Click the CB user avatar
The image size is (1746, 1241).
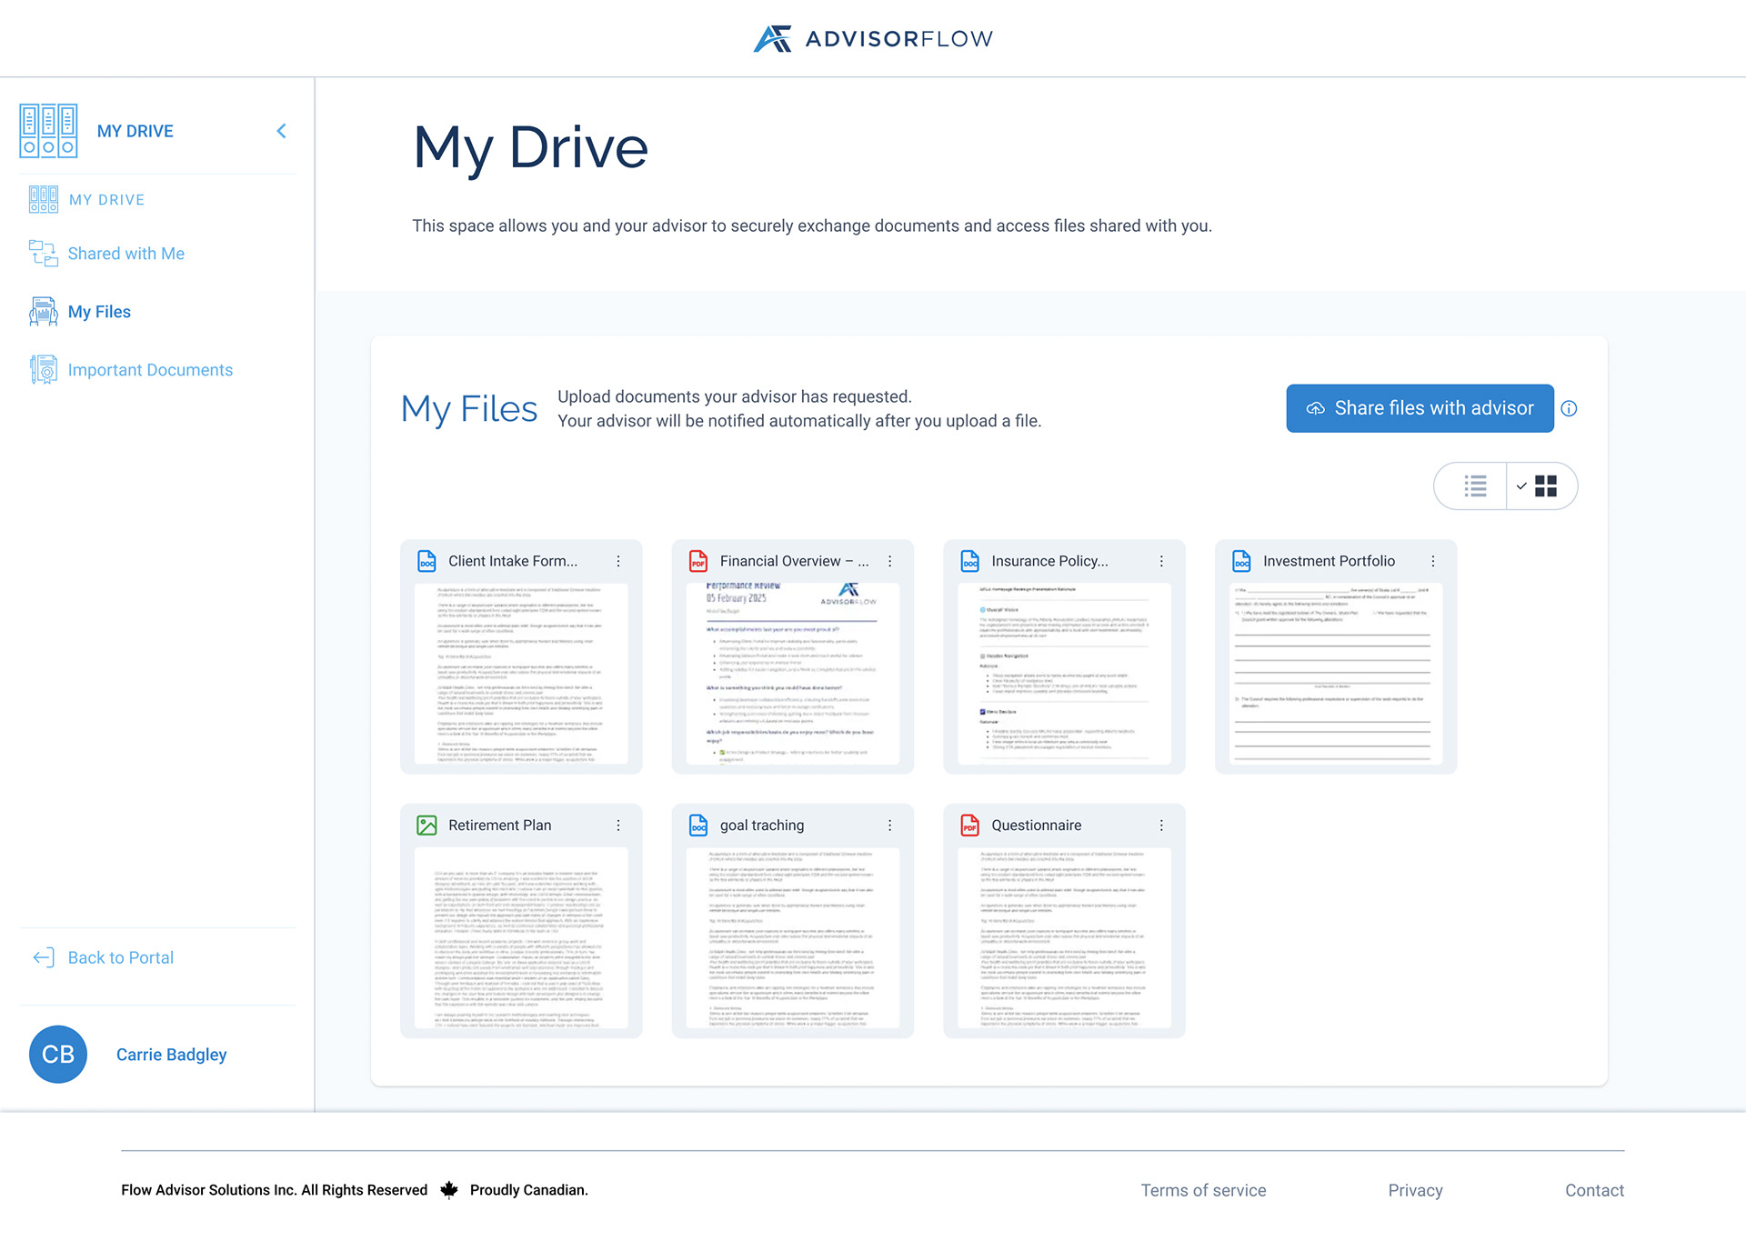58,1055
